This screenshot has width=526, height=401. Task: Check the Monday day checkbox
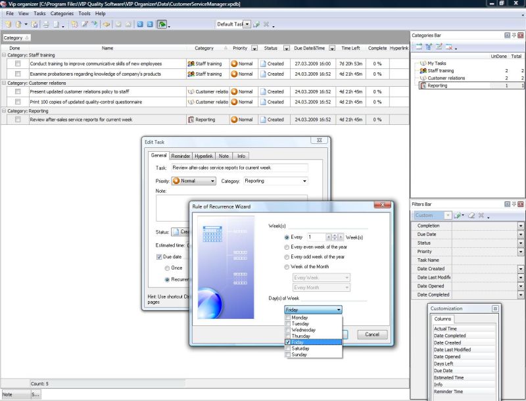pos(288,318)
